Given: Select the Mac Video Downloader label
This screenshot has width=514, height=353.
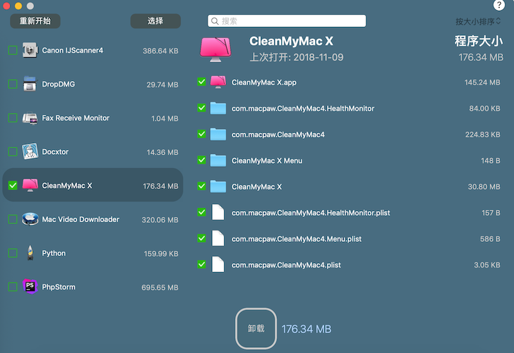Looking at the screenshot, I should [x=81, y=219].
